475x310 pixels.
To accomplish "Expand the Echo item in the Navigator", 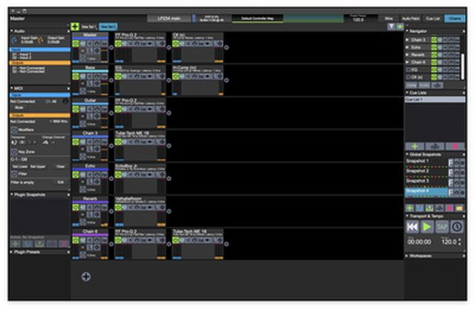I will point(407,47).
